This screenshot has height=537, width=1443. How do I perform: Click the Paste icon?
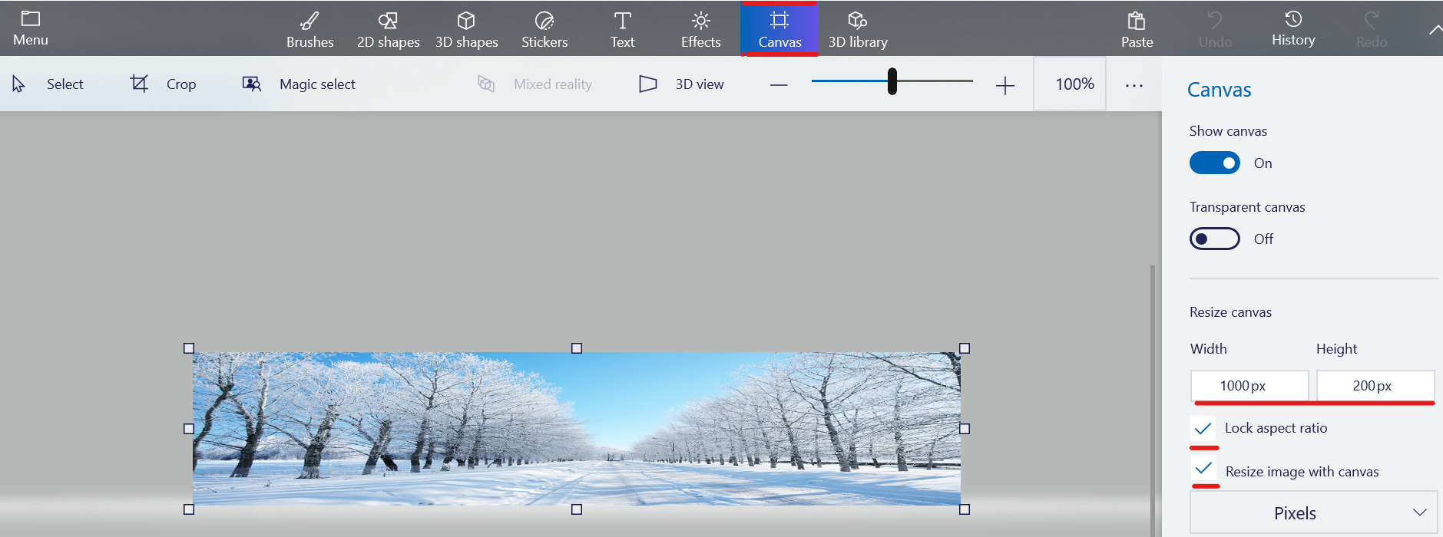pyautogui.click(x=1137, y=29)
